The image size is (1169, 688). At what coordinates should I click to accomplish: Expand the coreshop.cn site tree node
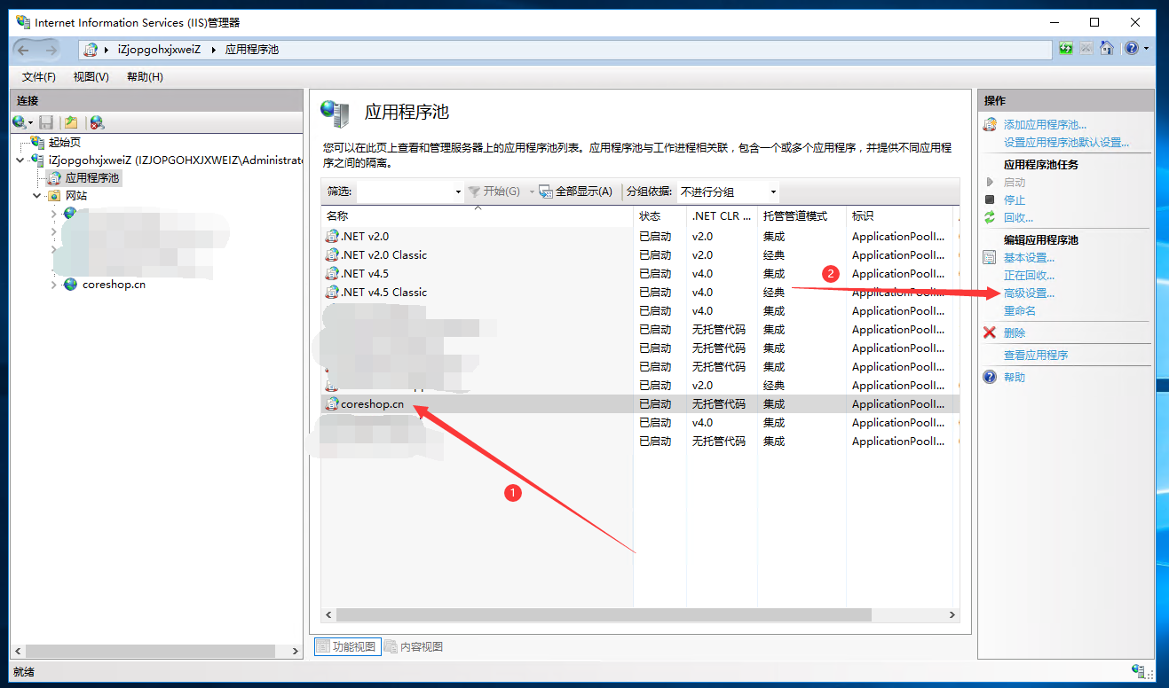[54, 285]
